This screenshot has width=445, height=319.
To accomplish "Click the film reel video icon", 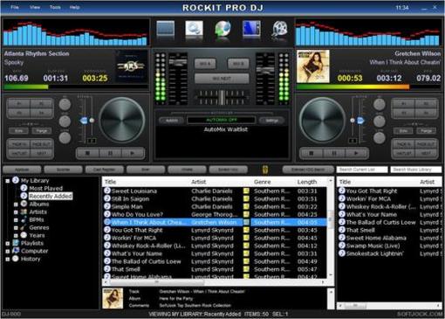I will [x=279, y=30].
